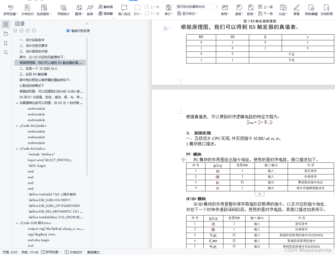Collapse the ./Code-ALU/add.v tree node
Image resolution: width=335 pixels, height=255 pixels.
(x=17, y=126)
